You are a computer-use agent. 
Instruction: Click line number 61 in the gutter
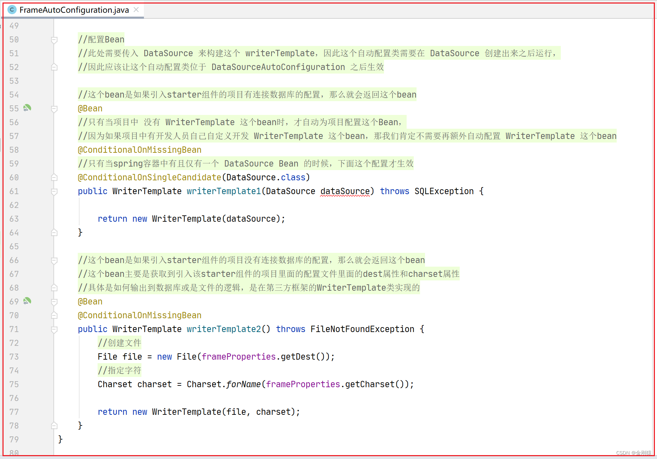[x=14, y=191]
